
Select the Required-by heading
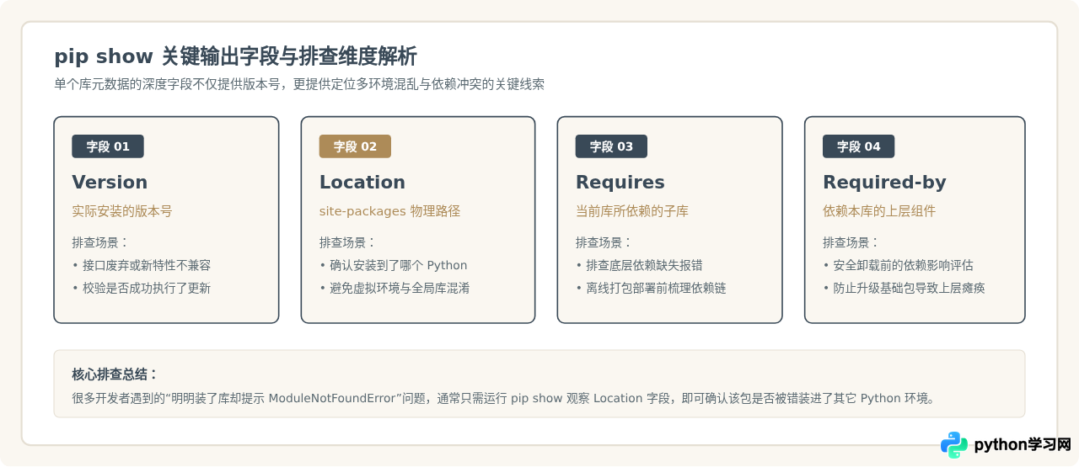pos(884,183)
